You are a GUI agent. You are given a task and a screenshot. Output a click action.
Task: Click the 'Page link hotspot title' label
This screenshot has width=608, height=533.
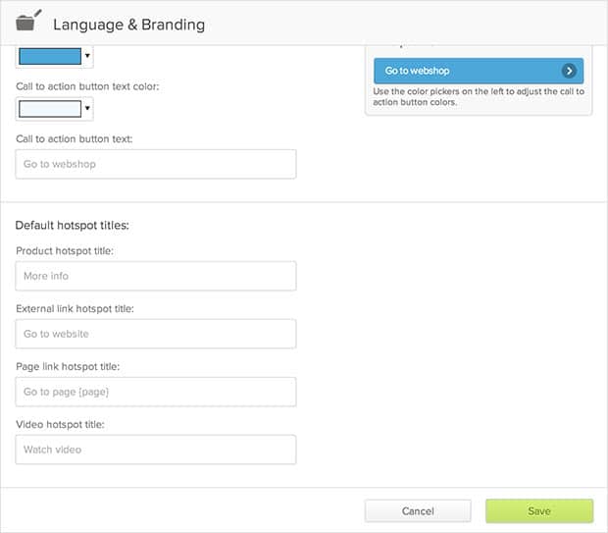point(68,366)
